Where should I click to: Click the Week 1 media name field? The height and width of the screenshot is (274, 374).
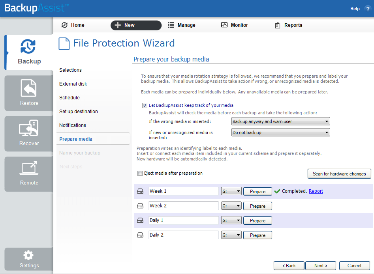[x=183, y=191]
